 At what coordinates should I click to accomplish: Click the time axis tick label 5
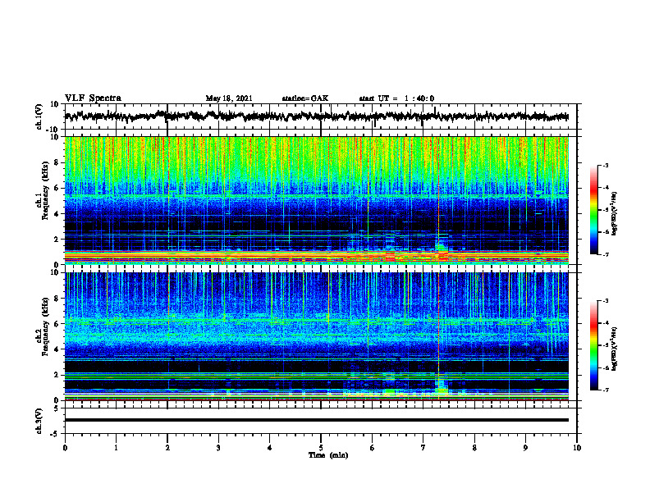pyautogui.click(x=321, y=448)
